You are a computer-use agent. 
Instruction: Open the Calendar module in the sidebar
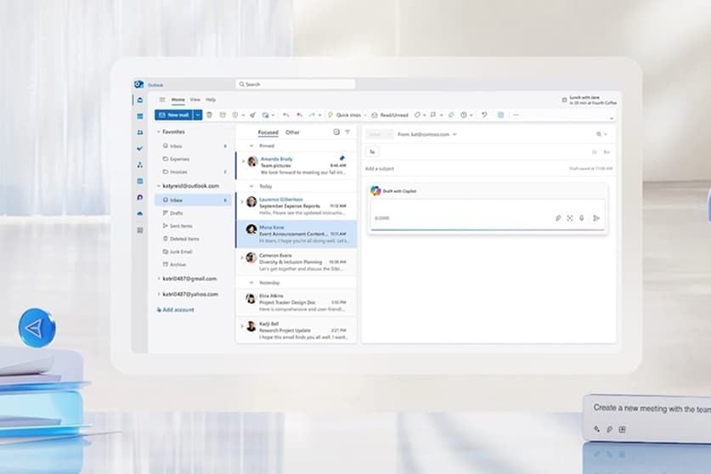[139, 116]
